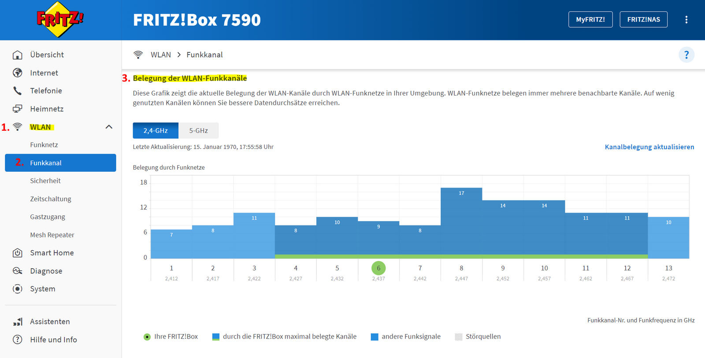
Task: Click the 2,447 frequency label
Action: point(461,279)
